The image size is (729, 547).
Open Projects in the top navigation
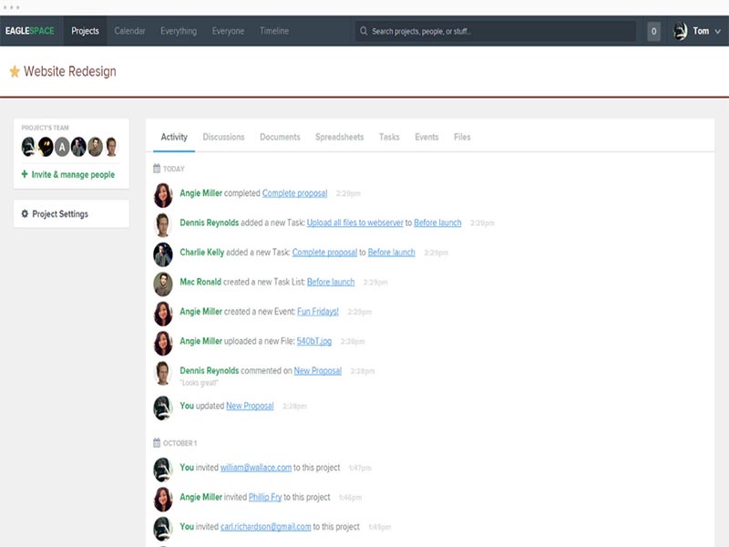pyautogui.click(x=85, y=31)
